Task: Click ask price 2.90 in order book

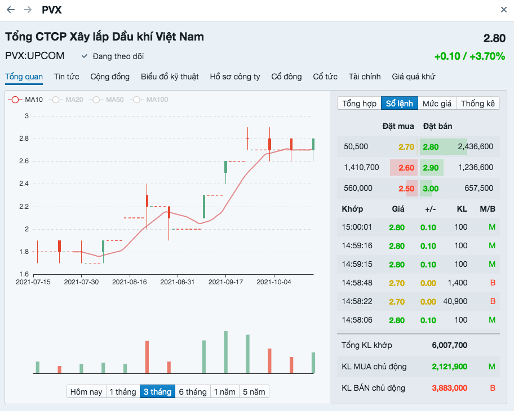Action: click(431, 168)
